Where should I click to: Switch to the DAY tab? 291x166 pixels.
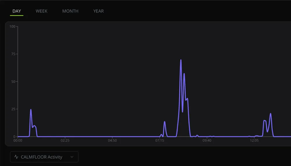click(x=17, y=11)
